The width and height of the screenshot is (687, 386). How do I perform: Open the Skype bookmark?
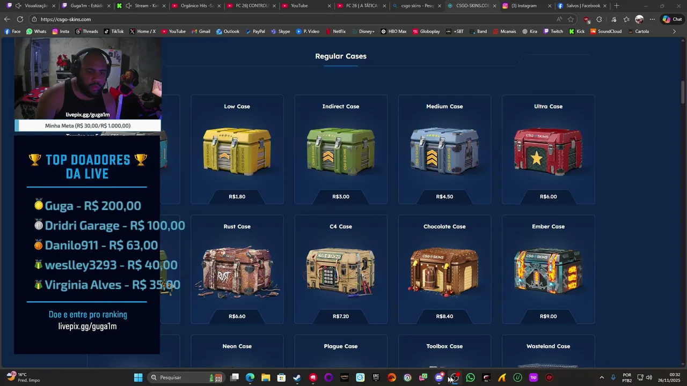(x=280, y=32)
